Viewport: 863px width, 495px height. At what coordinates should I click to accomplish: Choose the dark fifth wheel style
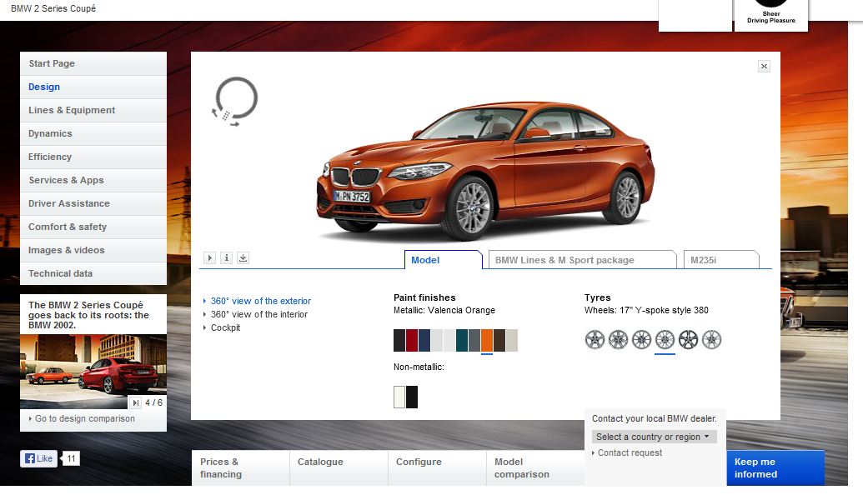tap(688, 339)
